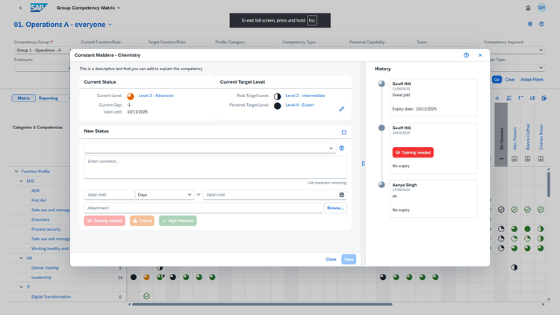Select the Deliver training competency row
This screenshot has width=560, height=315.
[x=45, y=268]
